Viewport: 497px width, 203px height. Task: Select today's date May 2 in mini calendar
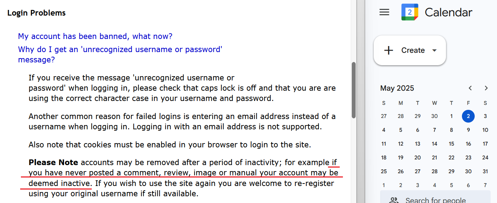(x=468, y=116)
